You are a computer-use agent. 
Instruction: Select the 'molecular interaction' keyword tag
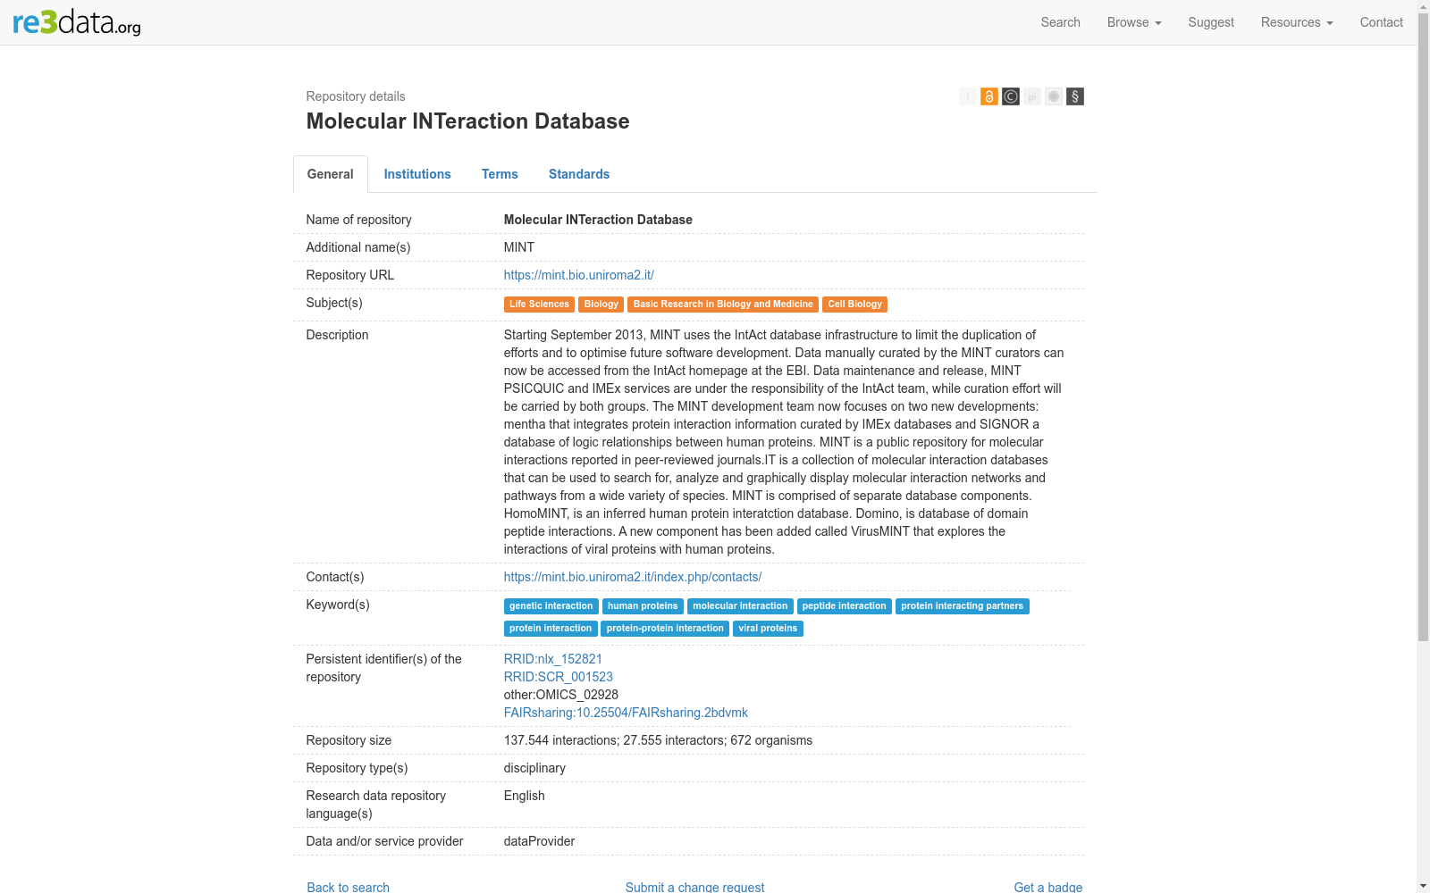pos(740,606)
